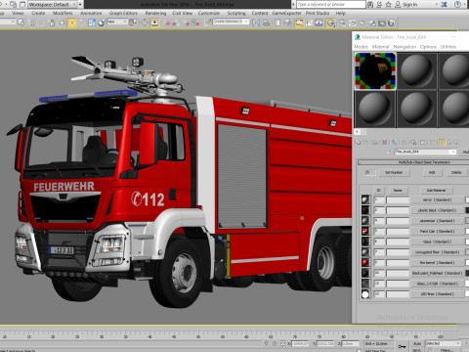Click the plastic black color swatch
Screen dimensions: 469x352
pos(467,210)
